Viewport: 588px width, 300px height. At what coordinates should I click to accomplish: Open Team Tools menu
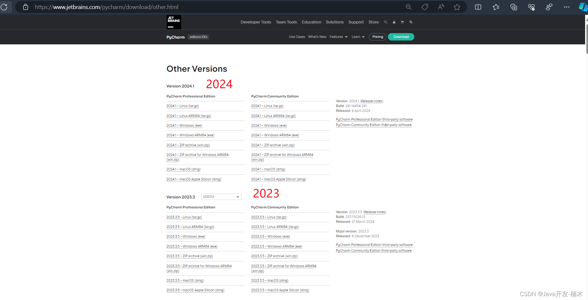click(286, 22)
